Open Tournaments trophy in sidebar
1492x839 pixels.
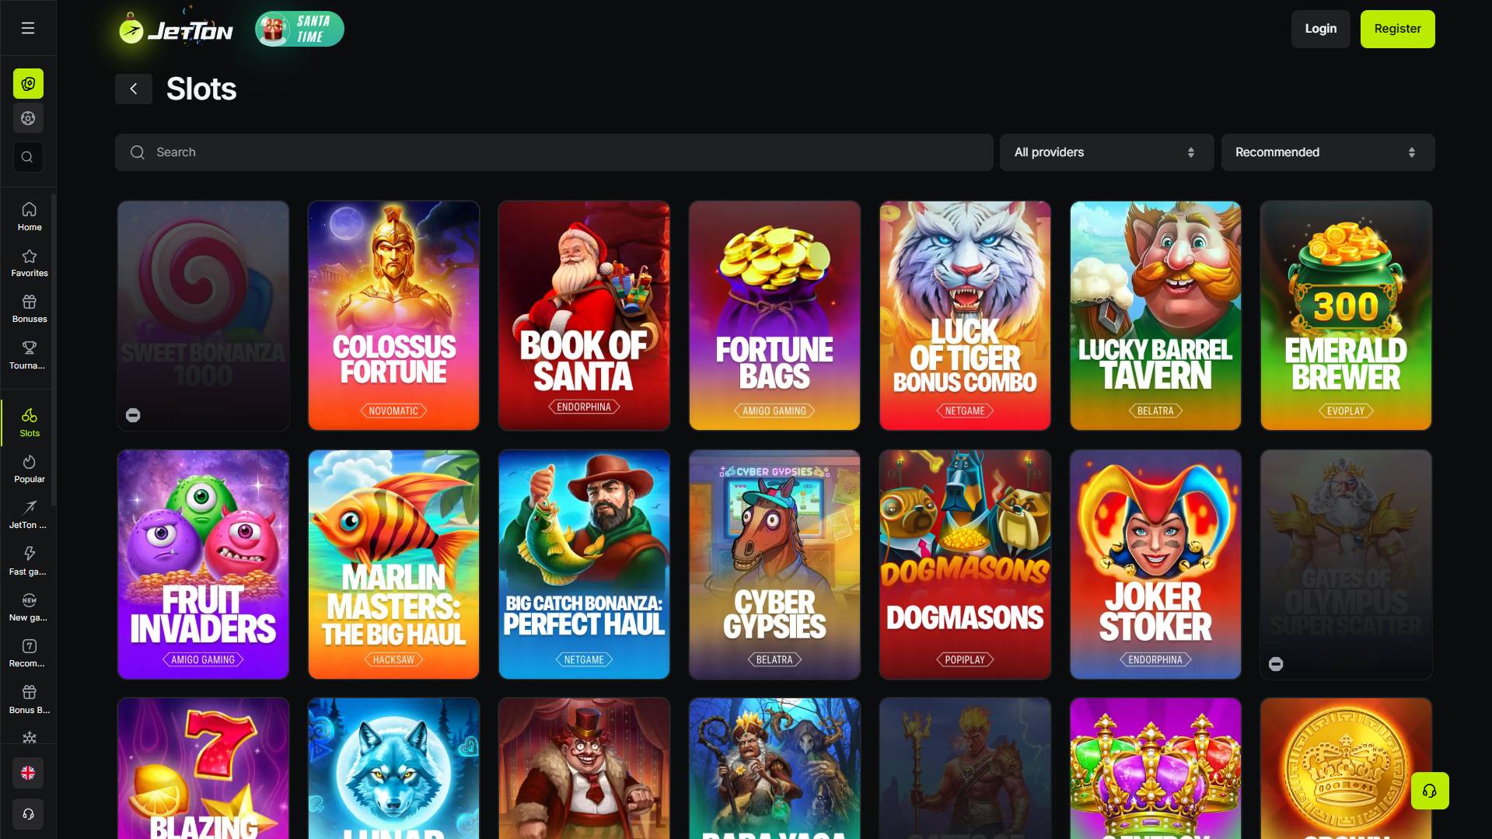pos(30,355)
